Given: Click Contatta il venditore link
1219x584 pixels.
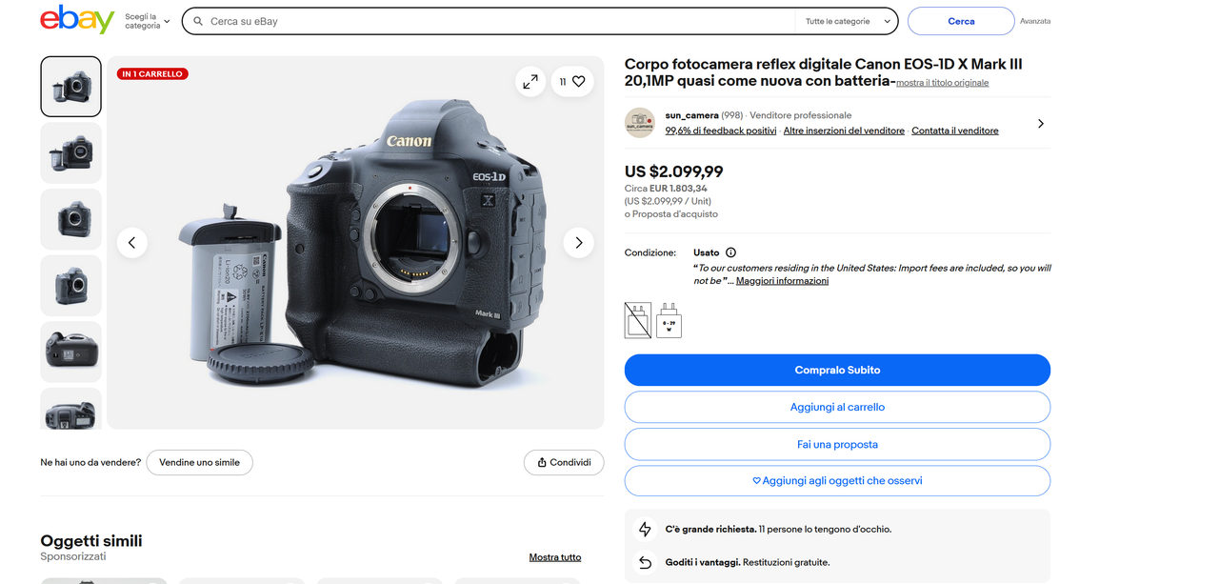Looking at the screenshot, I should click(955, 131).
